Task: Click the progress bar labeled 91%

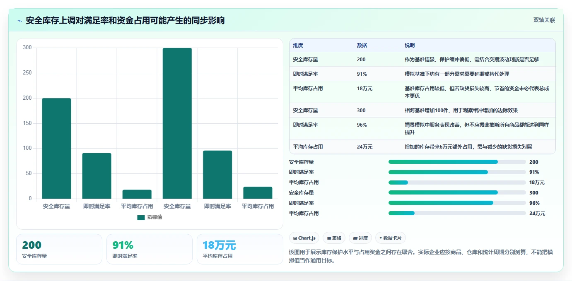Action: tap(457, 172)
